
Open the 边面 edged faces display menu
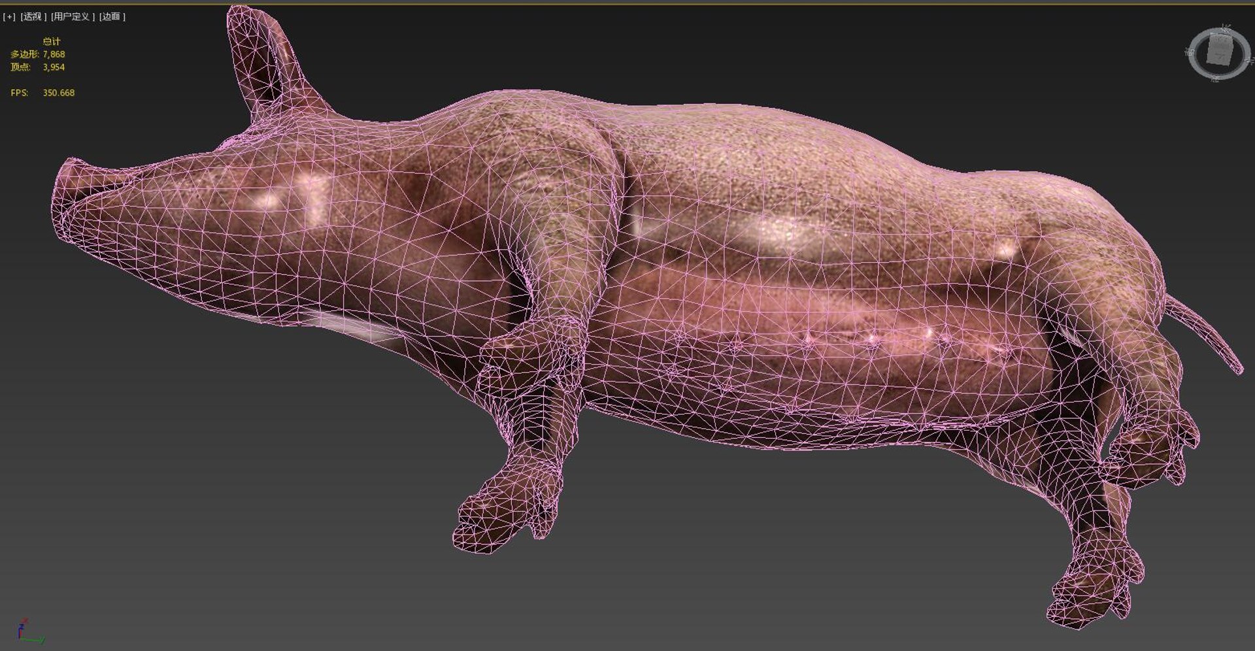click(x=112, y=17)
